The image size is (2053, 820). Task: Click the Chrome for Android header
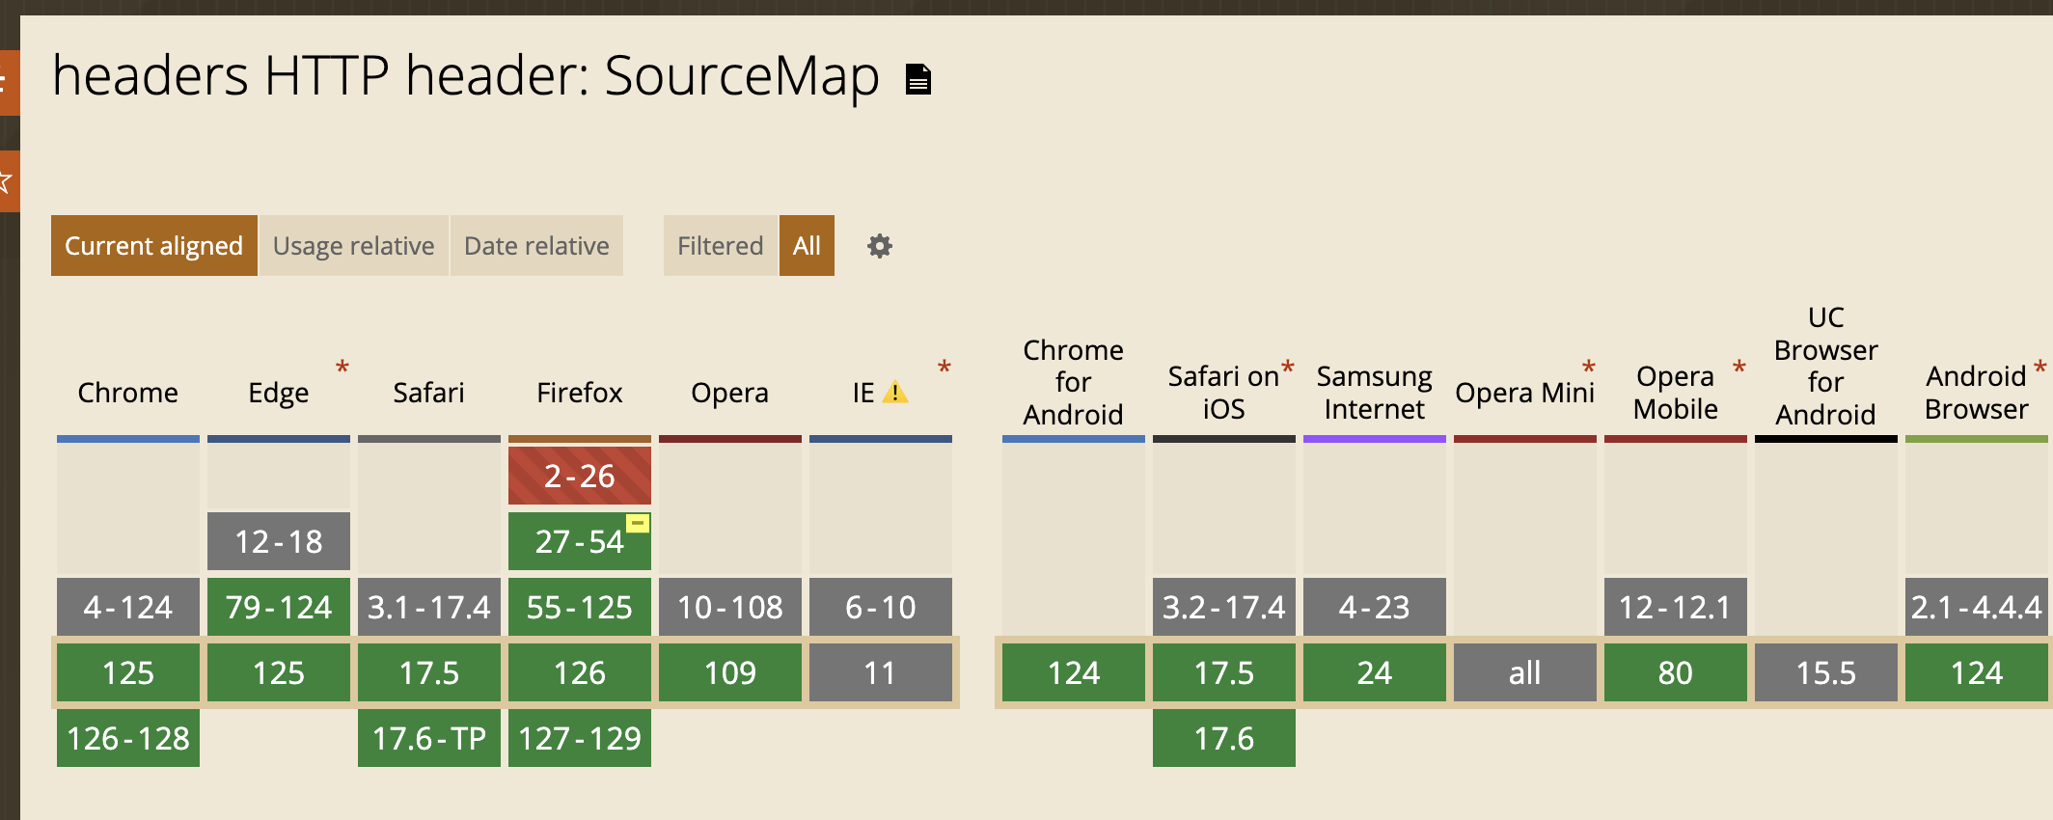[1074, 382]
